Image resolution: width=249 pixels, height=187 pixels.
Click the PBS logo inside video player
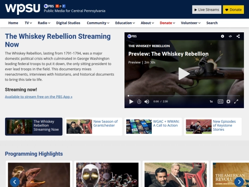click(132, 36)
